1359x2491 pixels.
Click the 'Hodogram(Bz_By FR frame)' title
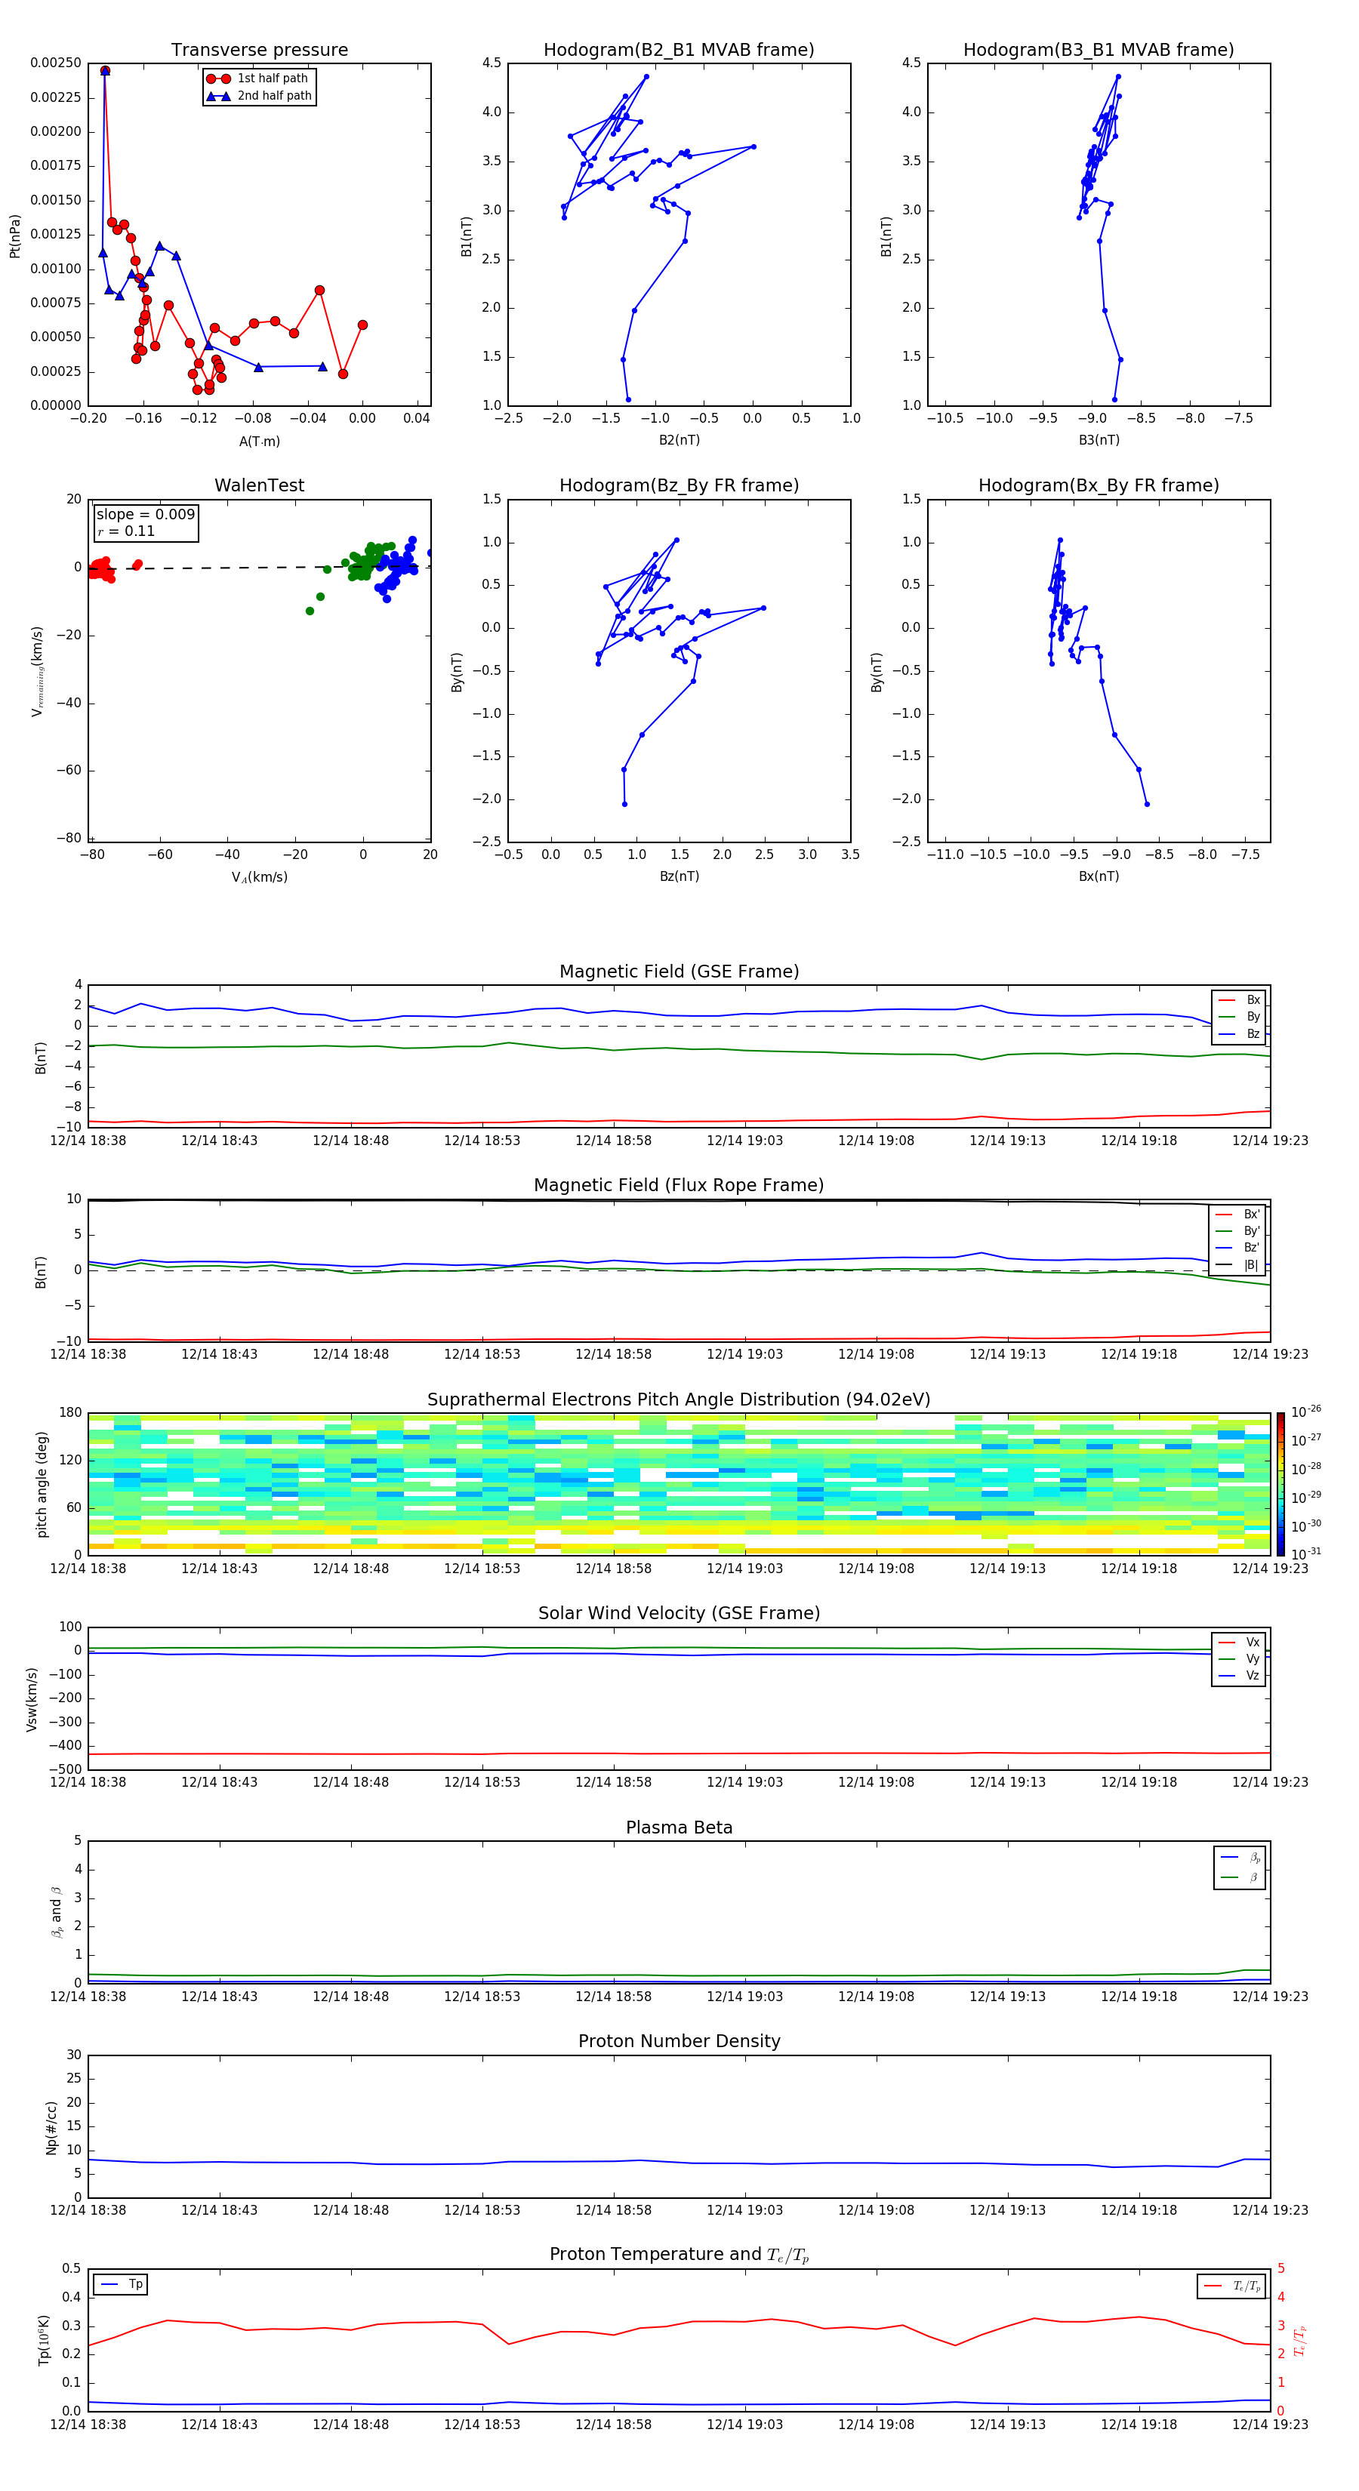point(679,485)
